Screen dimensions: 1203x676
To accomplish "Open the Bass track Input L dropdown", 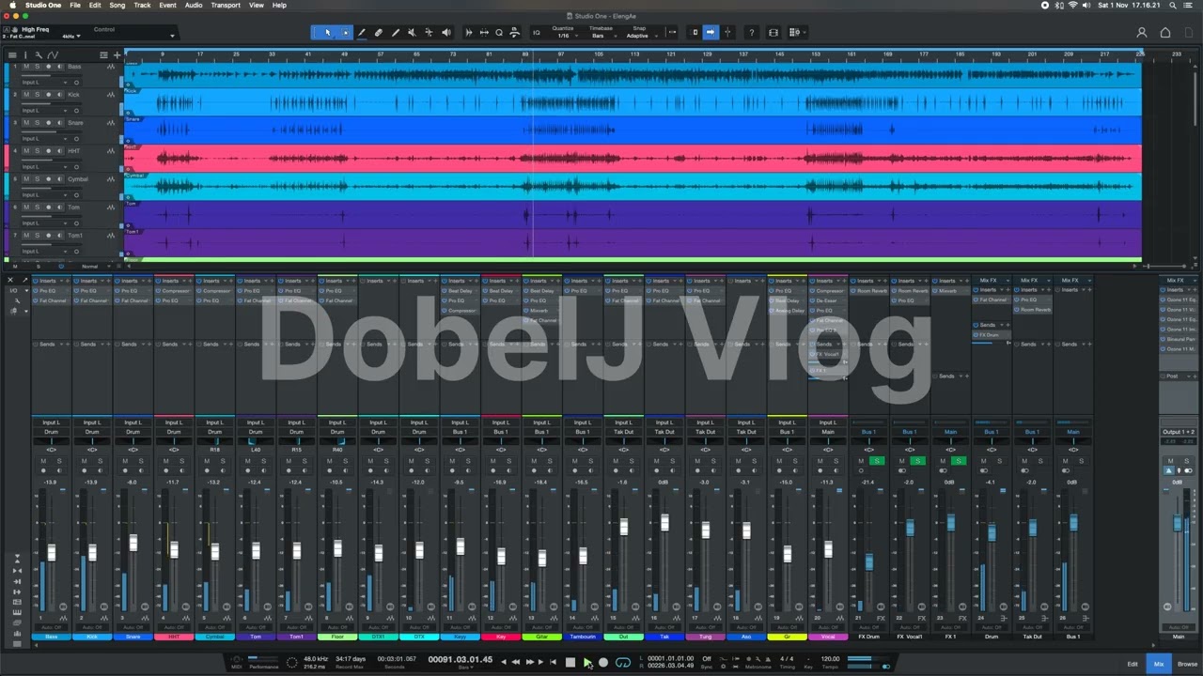I will 44,83.
